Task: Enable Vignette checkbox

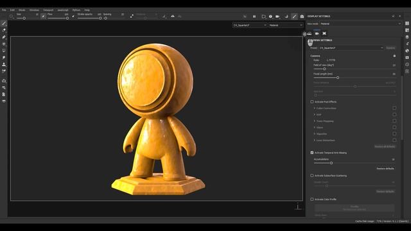Action: 394,133
